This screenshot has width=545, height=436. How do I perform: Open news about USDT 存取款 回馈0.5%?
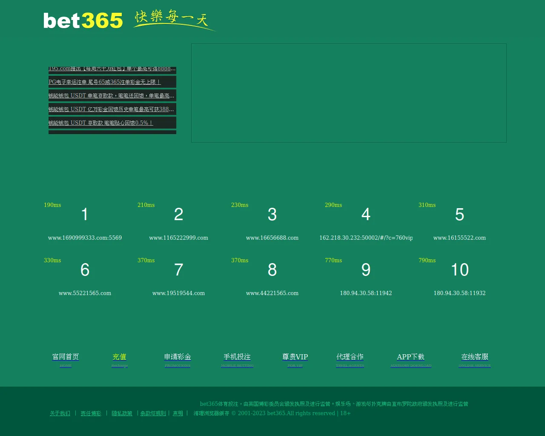click(100, 123)
